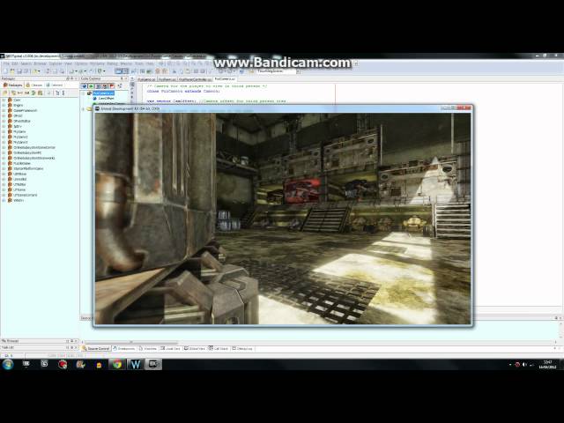
Task: Open the Watches tab
Action: 148,349
